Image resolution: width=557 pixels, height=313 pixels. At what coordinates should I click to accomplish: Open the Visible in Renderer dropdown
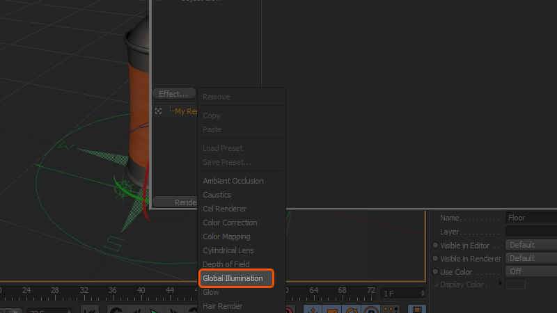pos(531,258)
